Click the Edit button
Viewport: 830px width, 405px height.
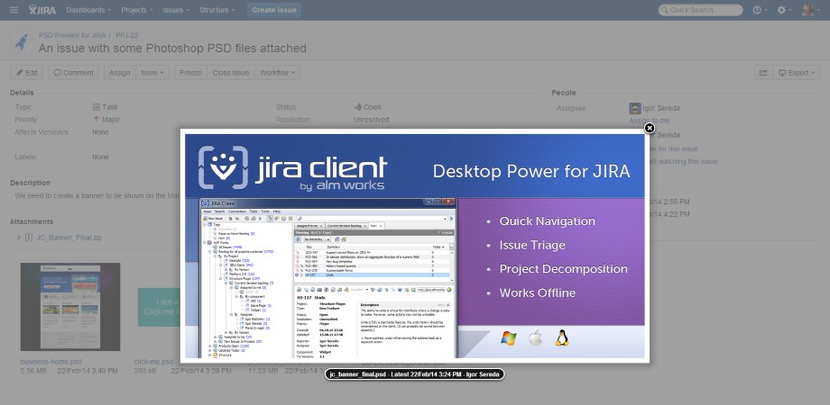pyautogui.click(x=26, y=73)
